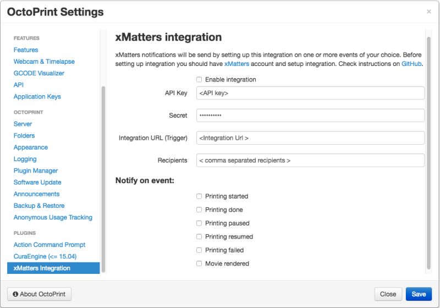This screenshot has height=308, width=440.
Task: Toggle the Printing failed checkbox
Action: click(199, 250)
